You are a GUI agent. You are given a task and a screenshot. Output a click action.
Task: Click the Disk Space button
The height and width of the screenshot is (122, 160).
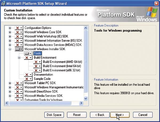[54, 115]
